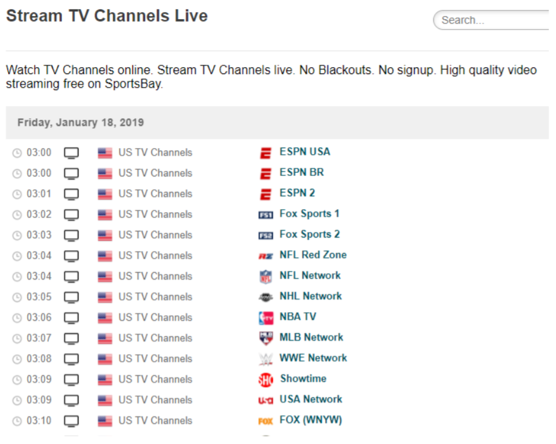Open the ESPN 2 stream link
The image size is (556, 444).
pos(297,193)
